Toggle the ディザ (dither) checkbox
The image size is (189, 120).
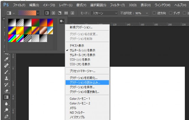[171, 13]
